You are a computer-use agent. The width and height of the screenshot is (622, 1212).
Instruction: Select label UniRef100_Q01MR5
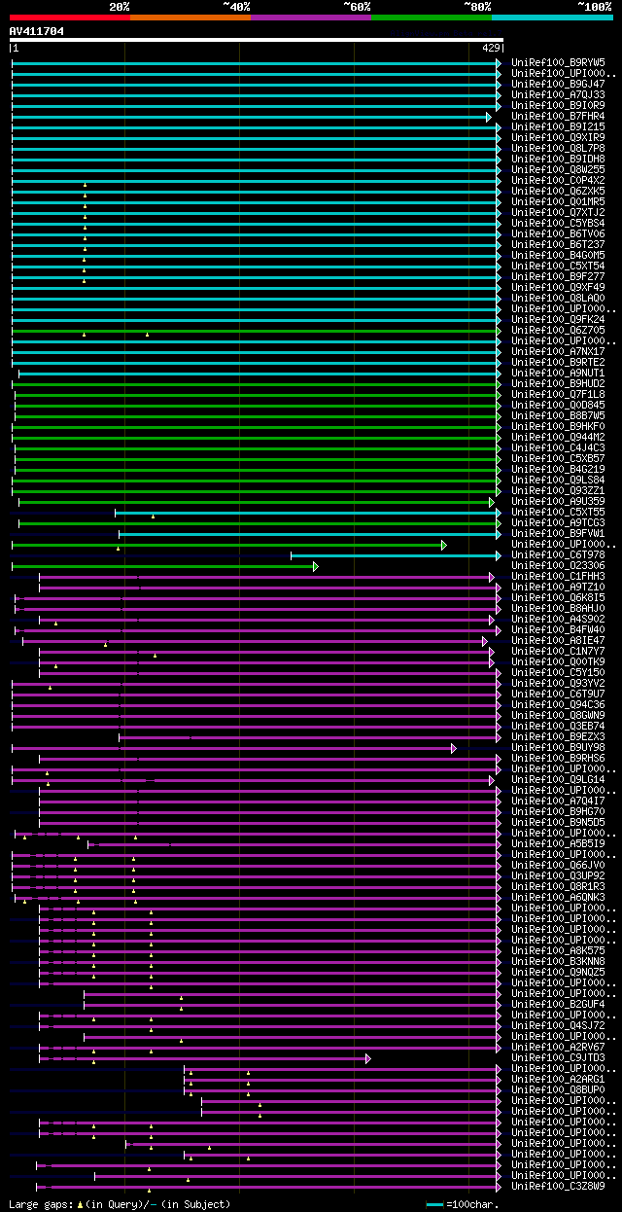click(558, 202)
